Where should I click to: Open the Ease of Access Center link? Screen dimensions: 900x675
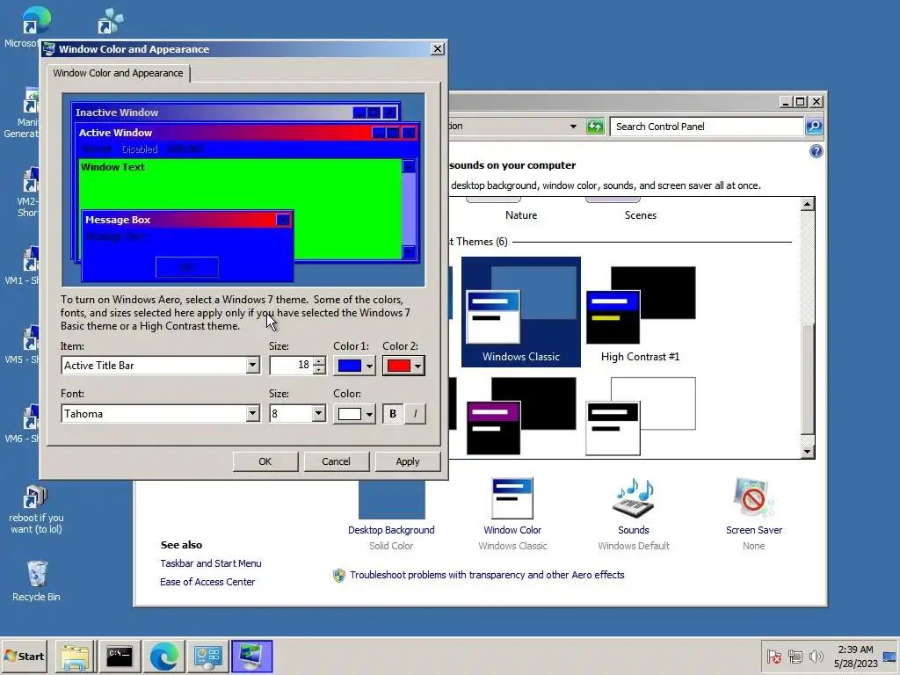click(207, 582)
